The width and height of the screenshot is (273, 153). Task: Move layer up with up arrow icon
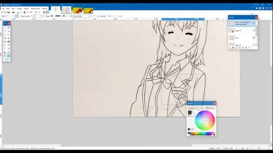243,48
